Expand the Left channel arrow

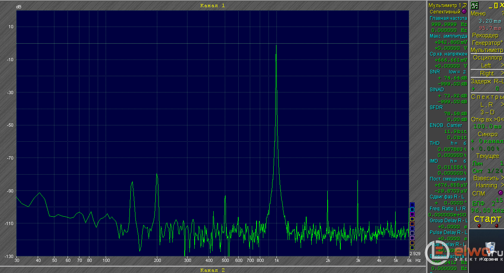point(502,65)
